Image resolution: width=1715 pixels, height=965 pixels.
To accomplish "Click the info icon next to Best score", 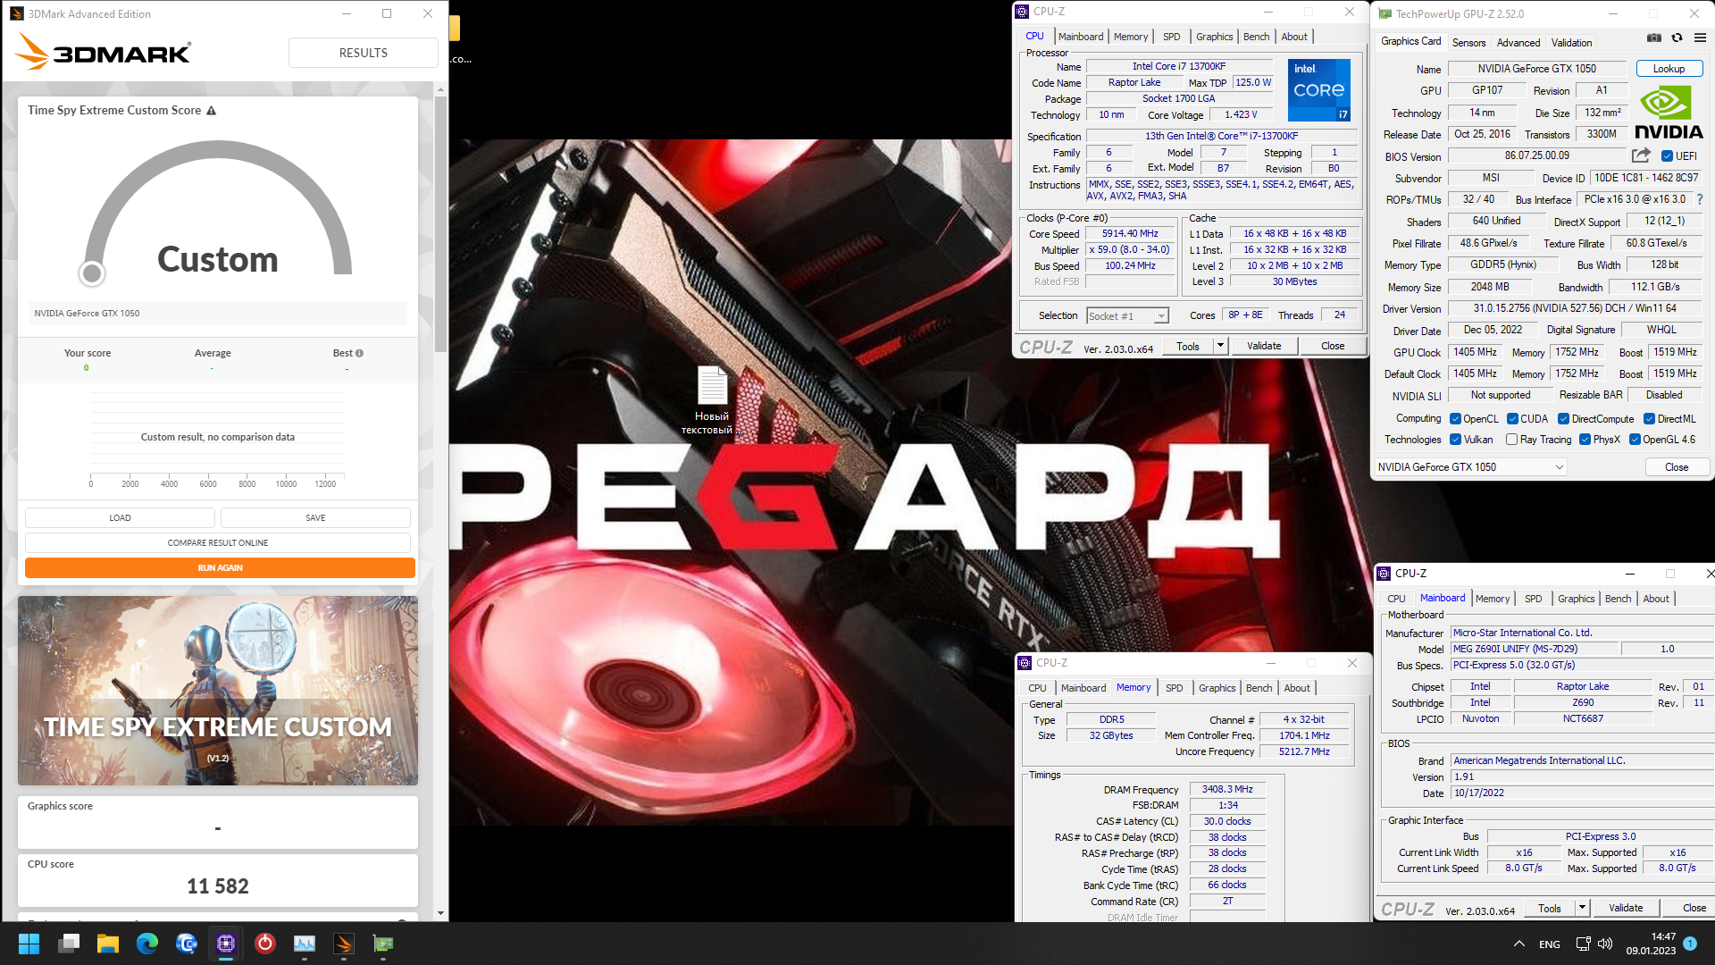I will (359, 353).
